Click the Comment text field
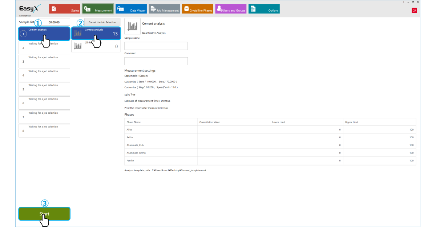This screenshot has height=227, width=436. (x=156, y=61)
